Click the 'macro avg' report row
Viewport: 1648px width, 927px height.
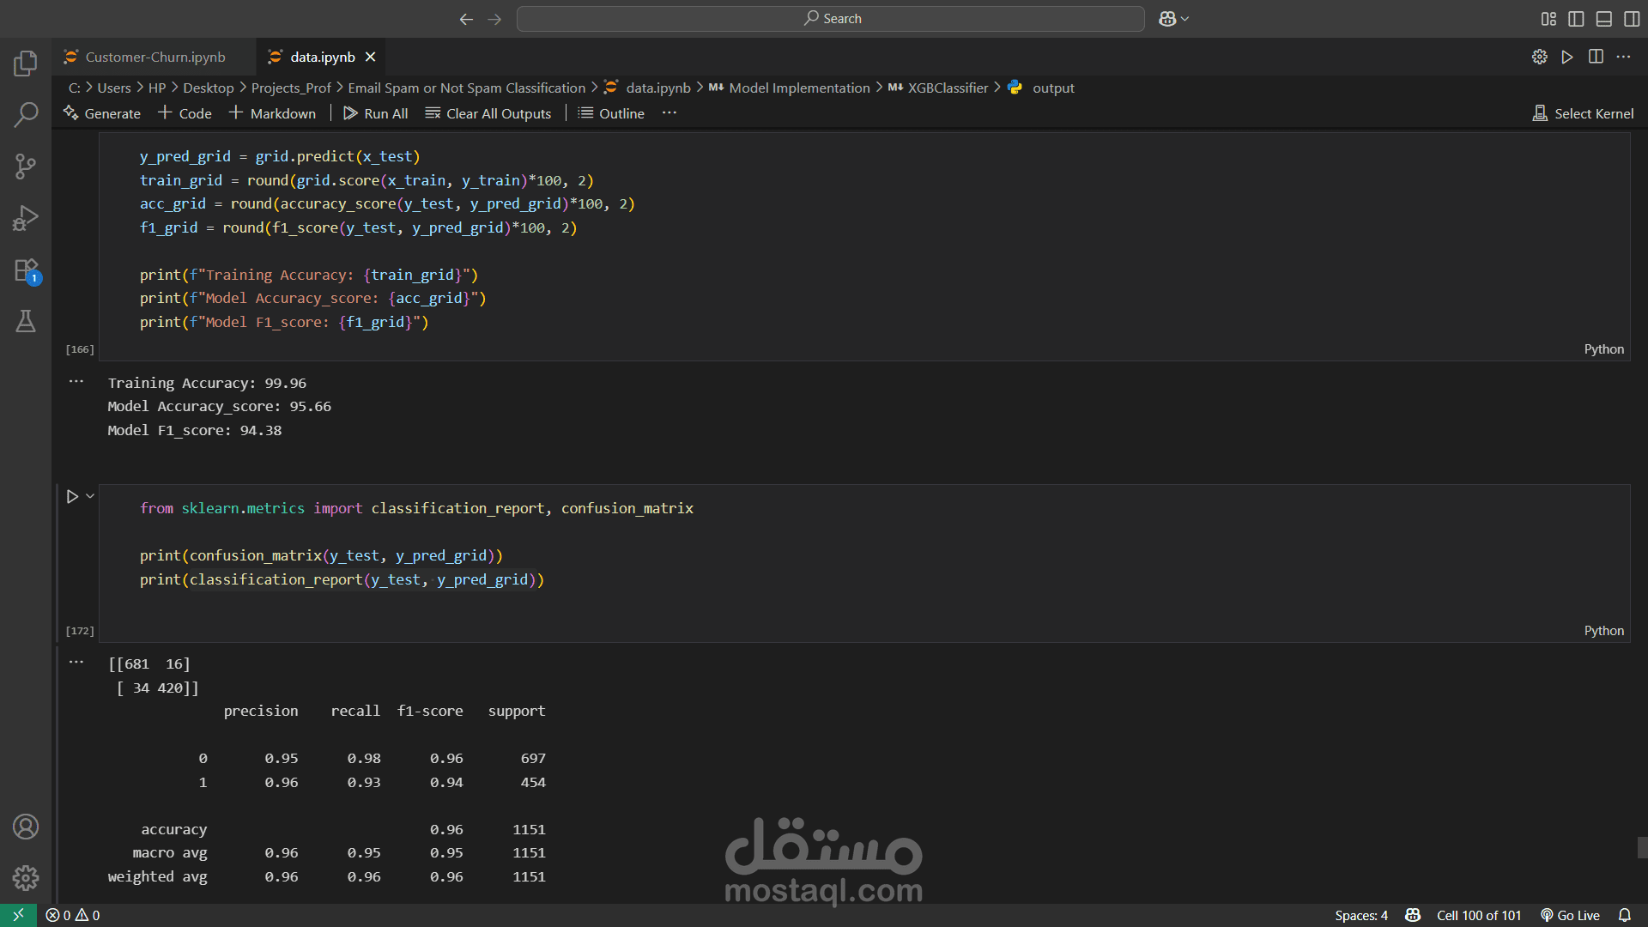click(340, 853)
